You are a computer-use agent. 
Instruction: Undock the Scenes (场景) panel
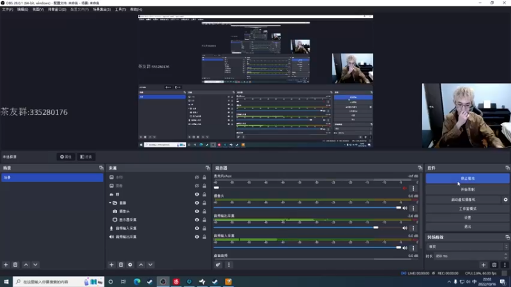click(x=102, y=168)
